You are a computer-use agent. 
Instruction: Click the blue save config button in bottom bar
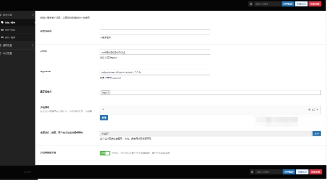tap(289, 172)
